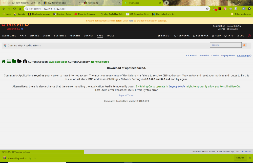Expand the tower-diagnostics download options arrow
This screenshot has width=253, height=163.
click(x=35, y=158)
